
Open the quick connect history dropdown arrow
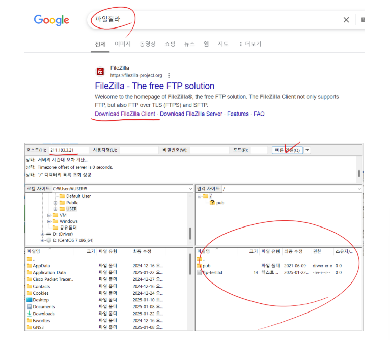pyautogui.click(x=307, y=150)
